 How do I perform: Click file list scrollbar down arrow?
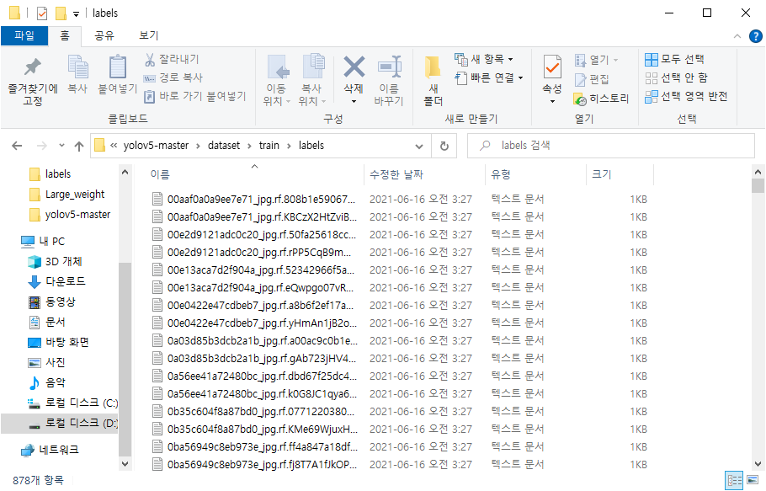pos(758,464)
